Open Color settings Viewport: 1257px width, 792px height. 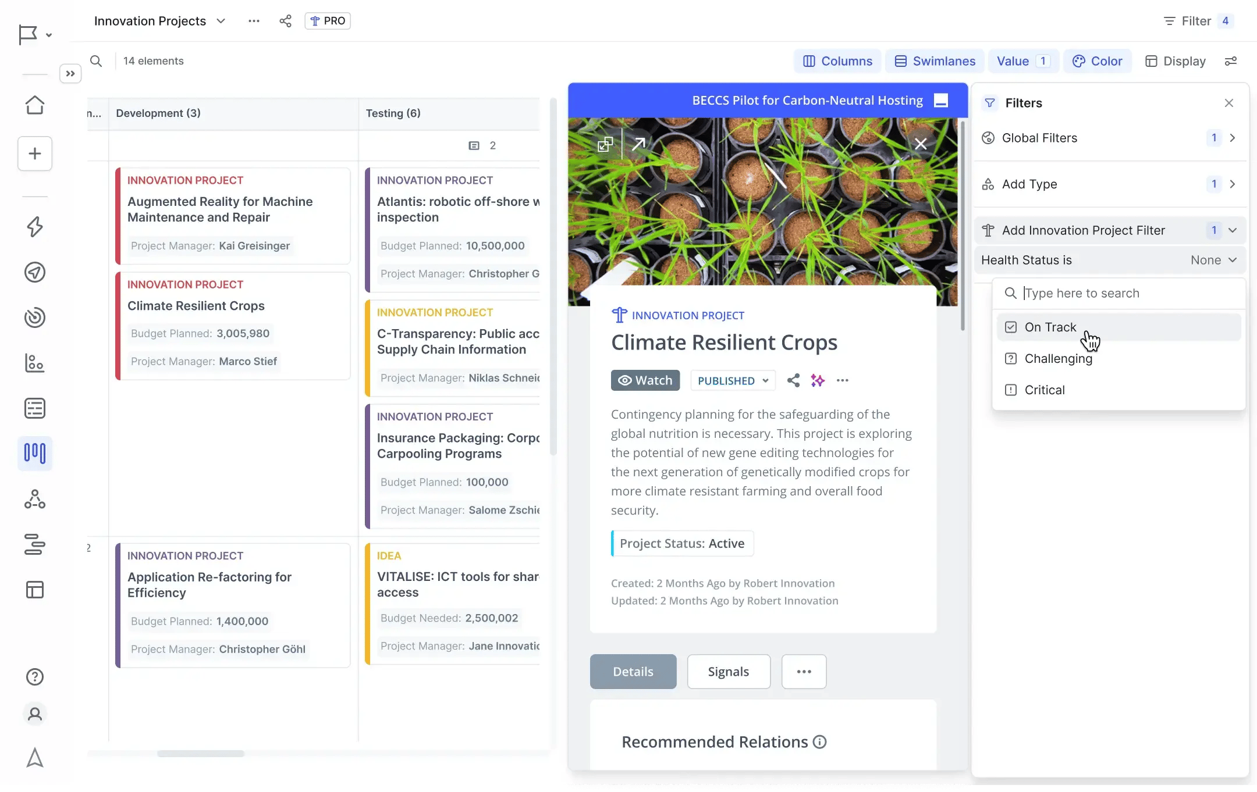pyautogui.click(x=1098, y=61)
